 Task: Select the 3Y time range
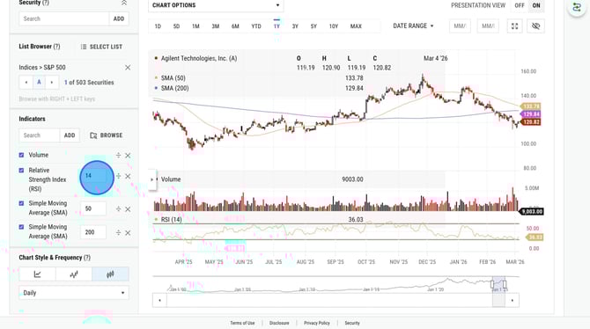(x=295, y=26)
